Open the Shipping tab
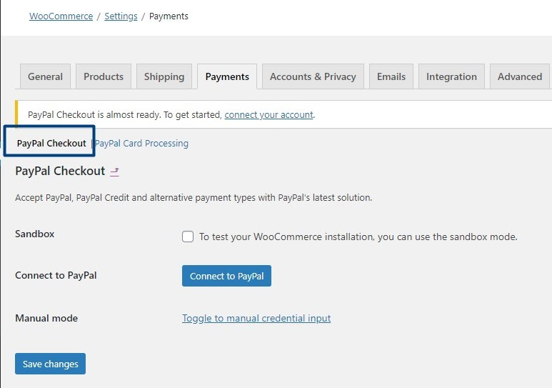The height and width of the screenshot is (388, 552). tap(164, 76)
